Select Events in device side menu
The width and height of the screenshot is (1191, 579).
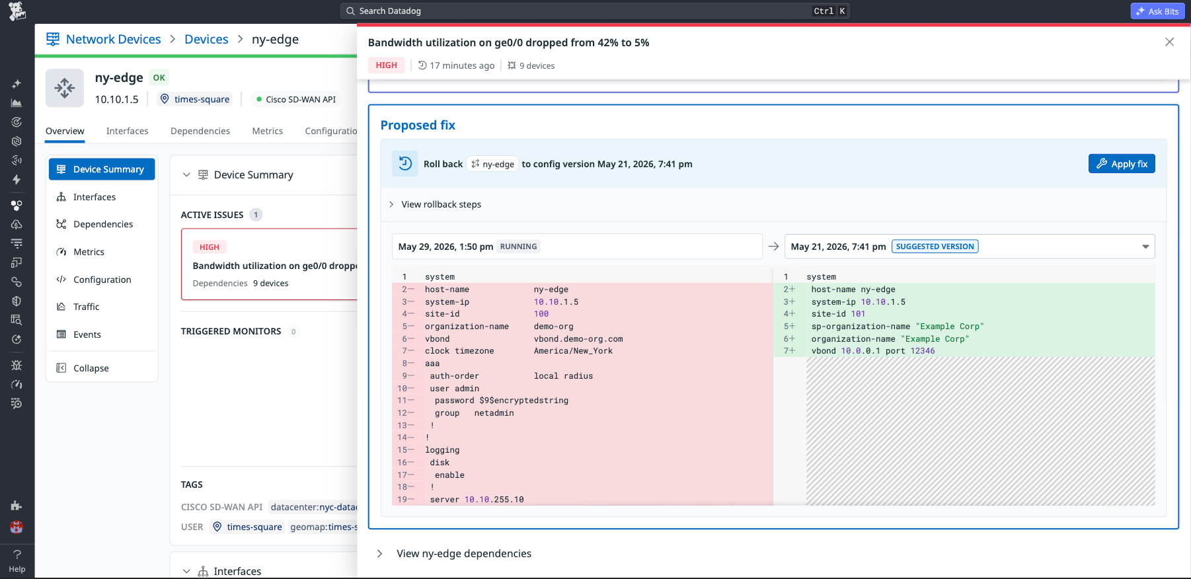coord(102,334)
